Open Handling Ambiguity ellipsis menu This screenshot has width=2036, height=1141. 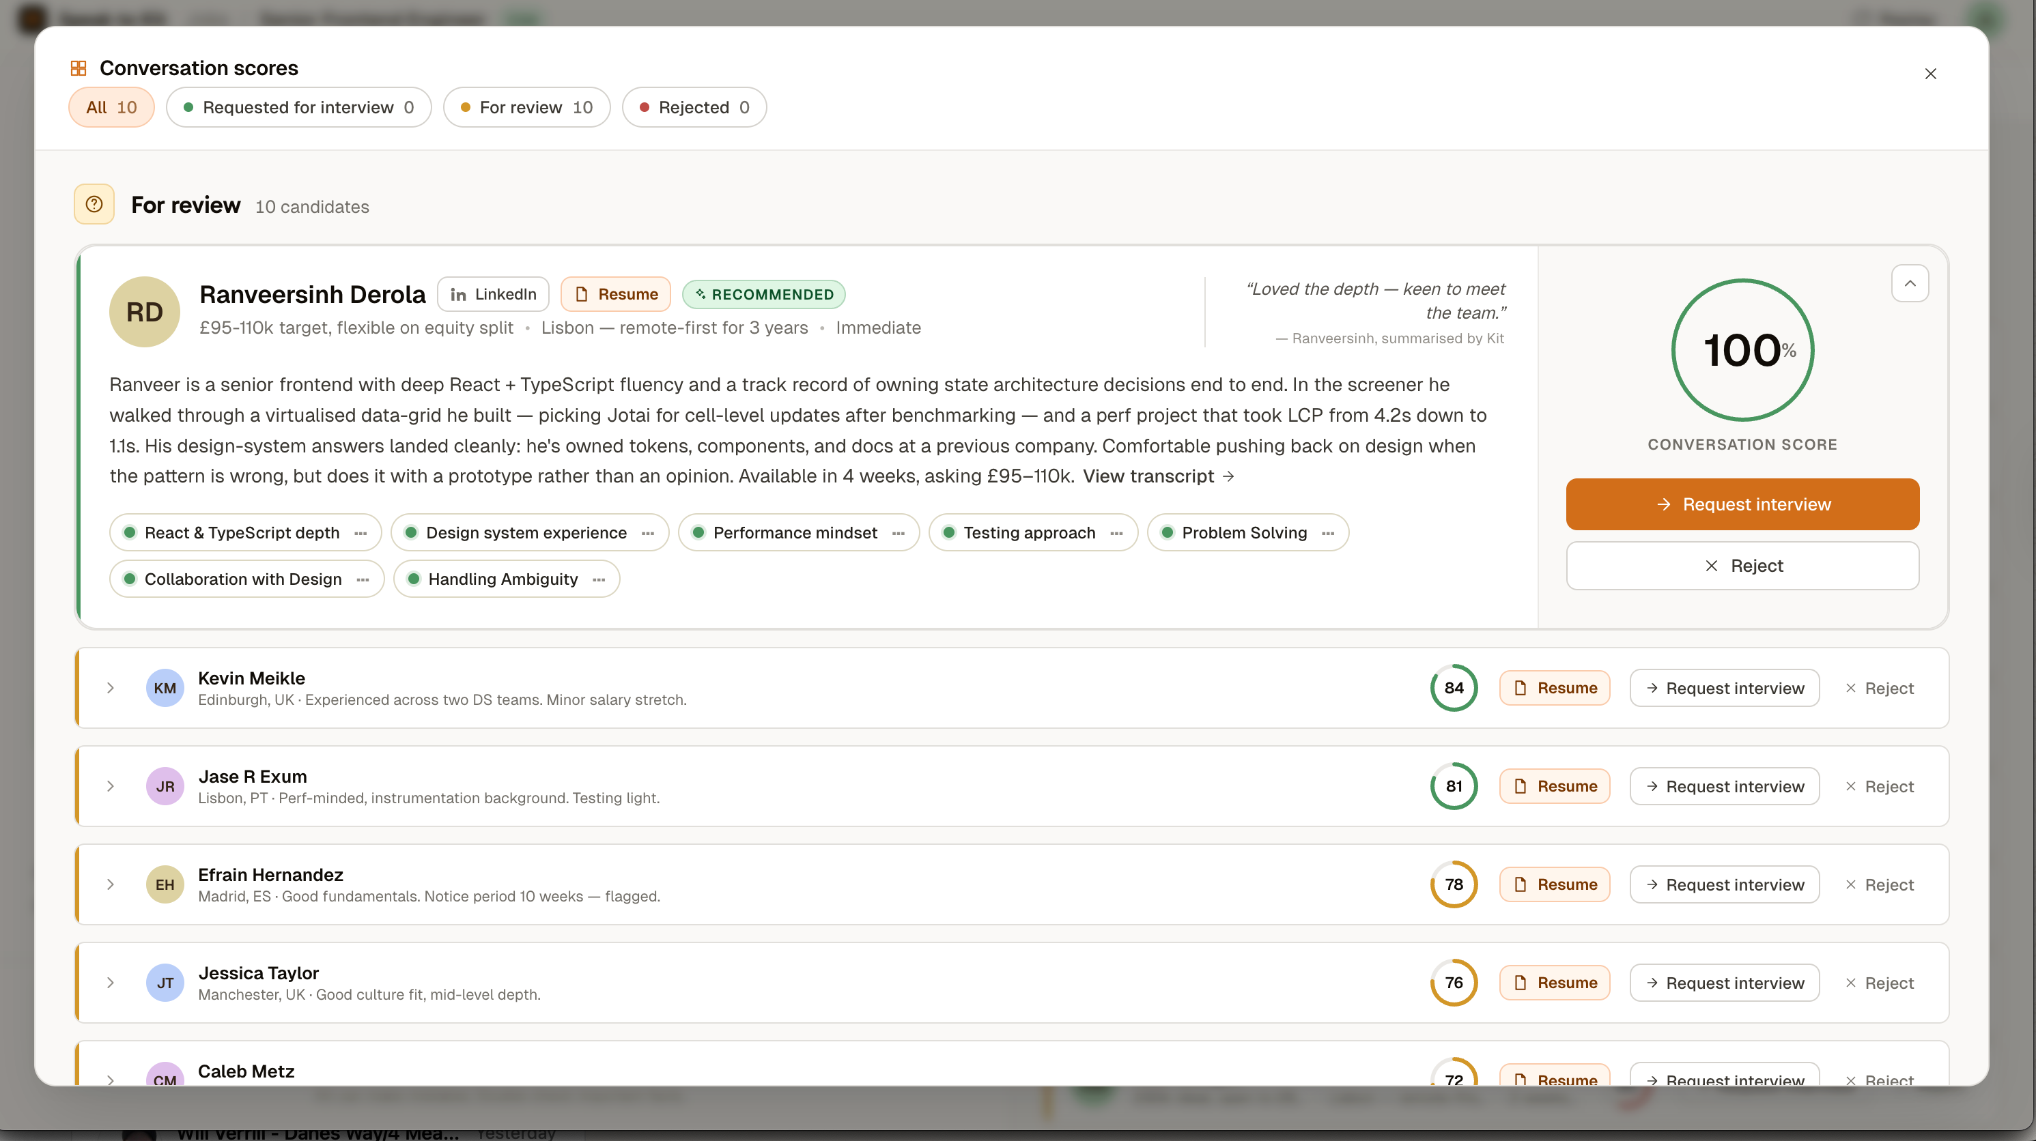pos(599,579)
